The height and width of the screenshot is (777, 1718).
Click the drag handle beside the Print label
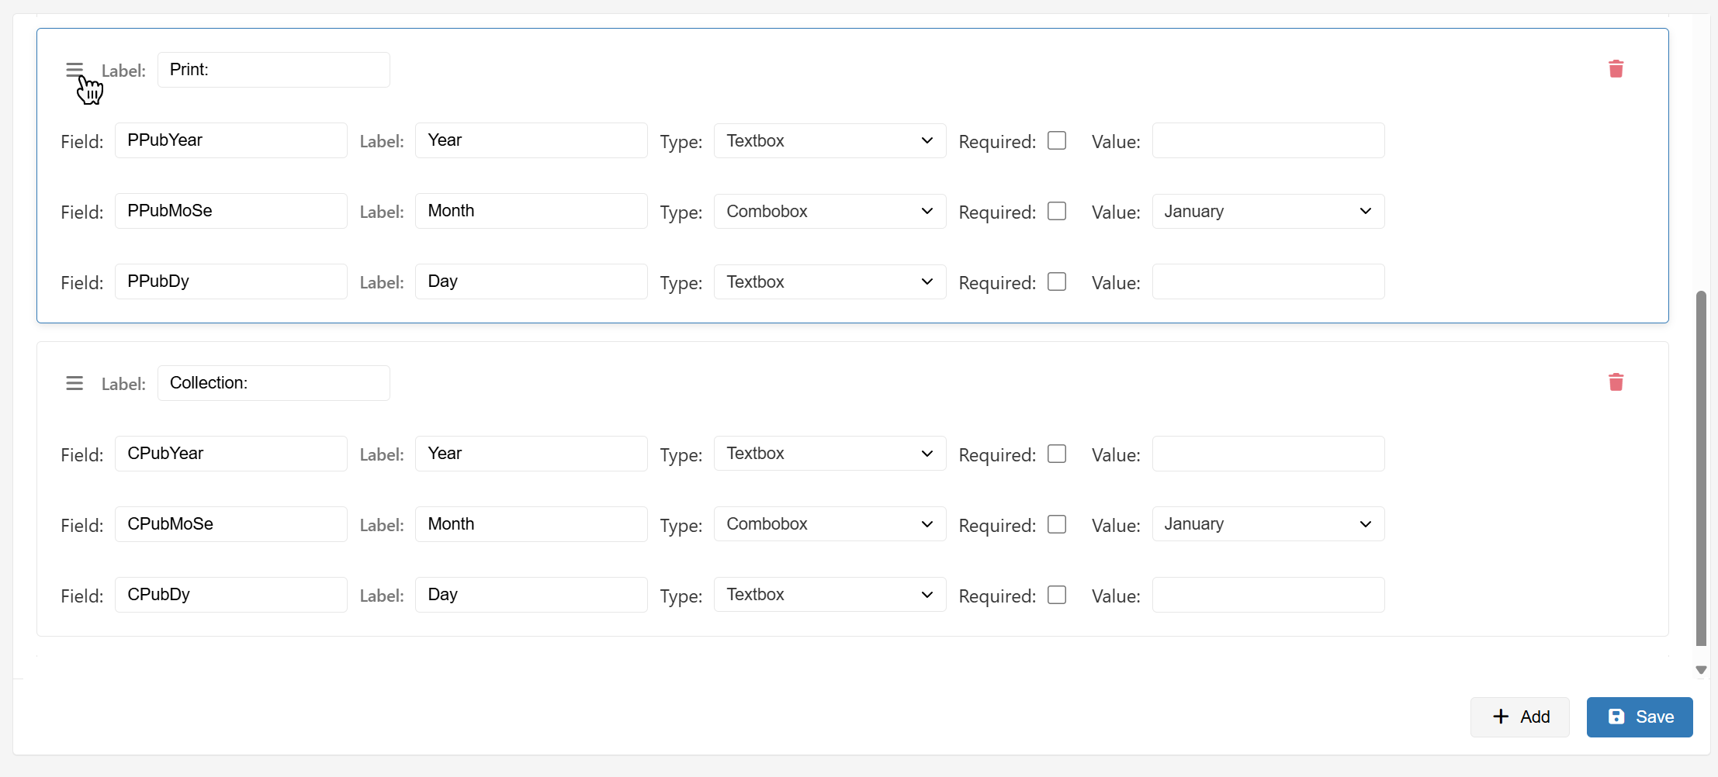click(x=74, y=68)
